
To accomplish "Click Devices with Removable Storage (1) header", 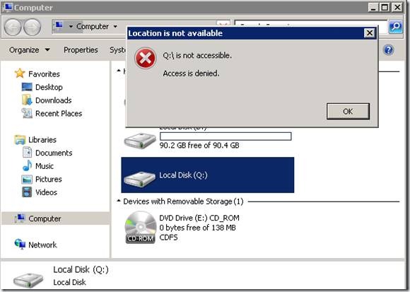I will point(183,202).
